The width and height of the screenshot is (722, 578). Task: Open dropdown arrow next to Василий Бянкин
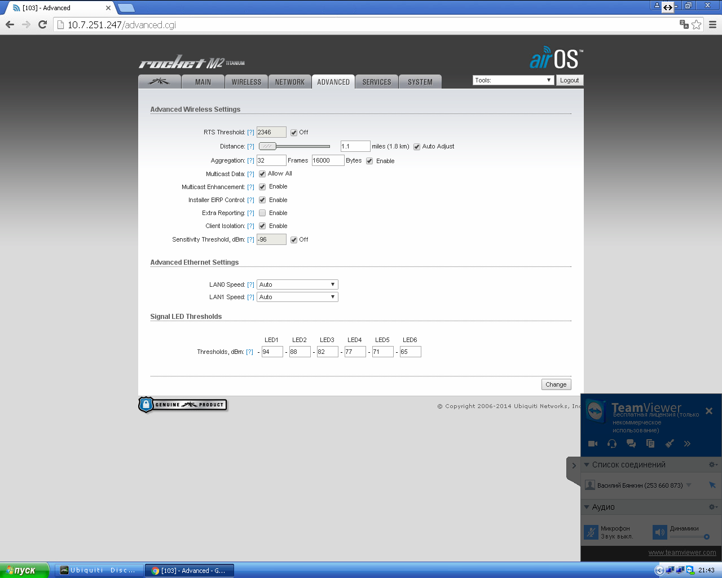[689, 485]
